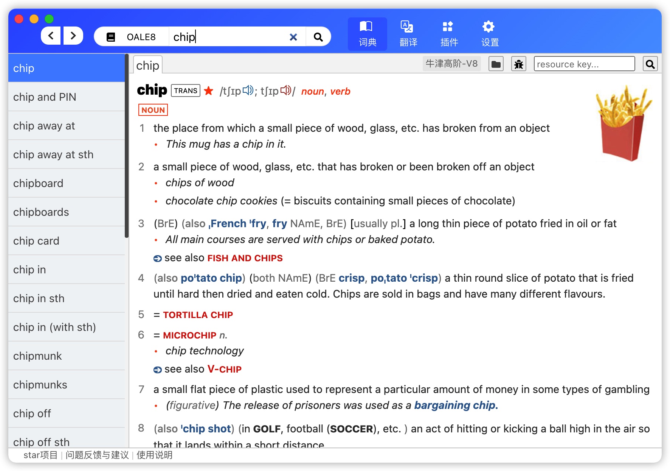Click the see-also arrow before V-CHIP
This screenshot has width=670, height=471.
[158, 370]
